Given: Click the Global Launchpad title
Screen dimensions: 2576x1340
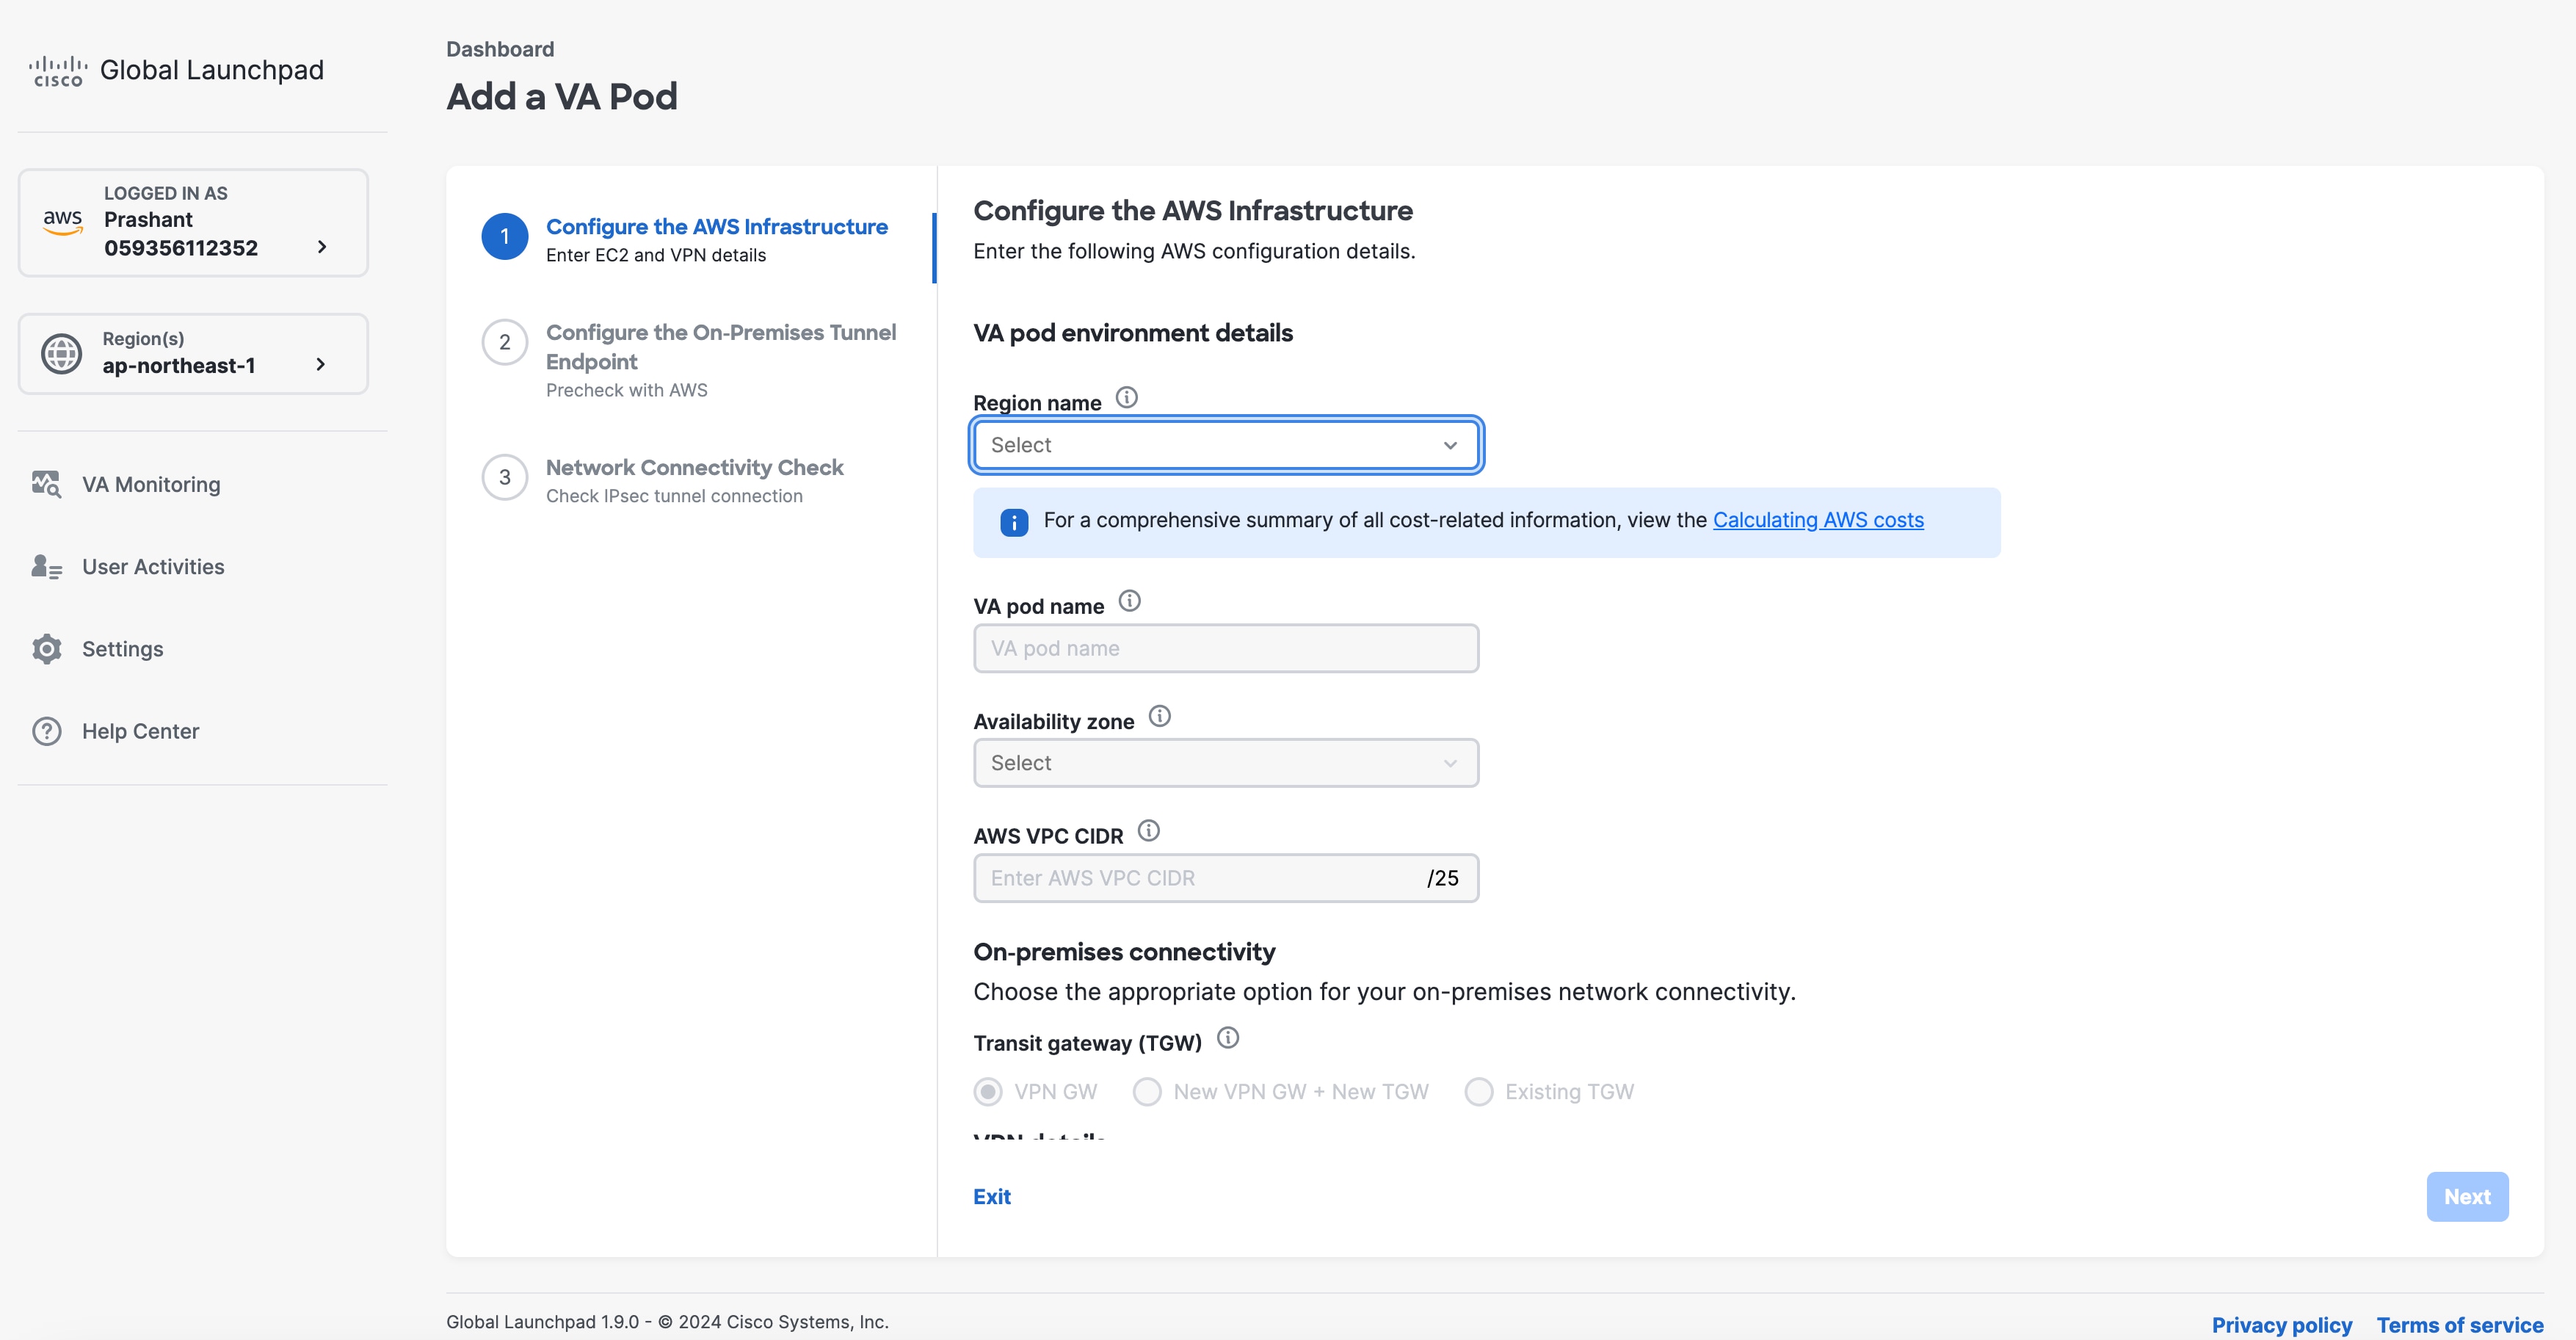Looking at the screenshot, I should [212, 70].
